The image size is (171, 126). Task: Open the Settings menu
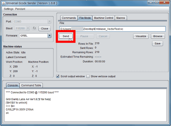9,9
